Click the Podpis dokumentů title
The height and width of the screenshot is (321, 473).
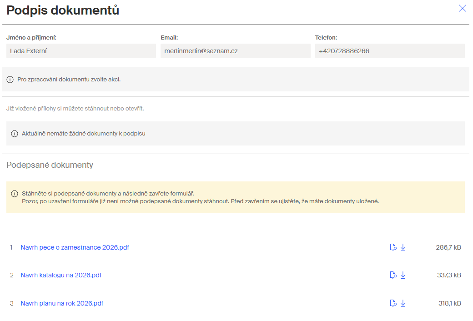(x=63, y=10)
